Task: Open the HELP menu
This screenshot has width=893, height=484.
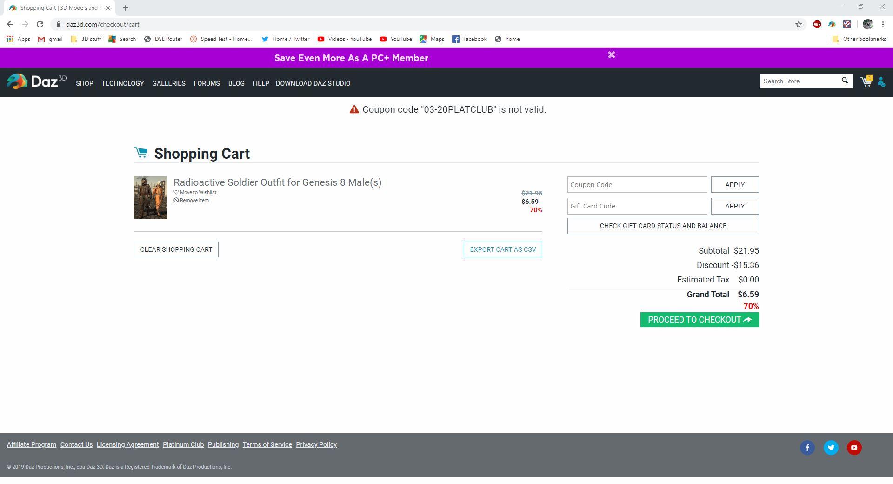Action: click(261, 83)
